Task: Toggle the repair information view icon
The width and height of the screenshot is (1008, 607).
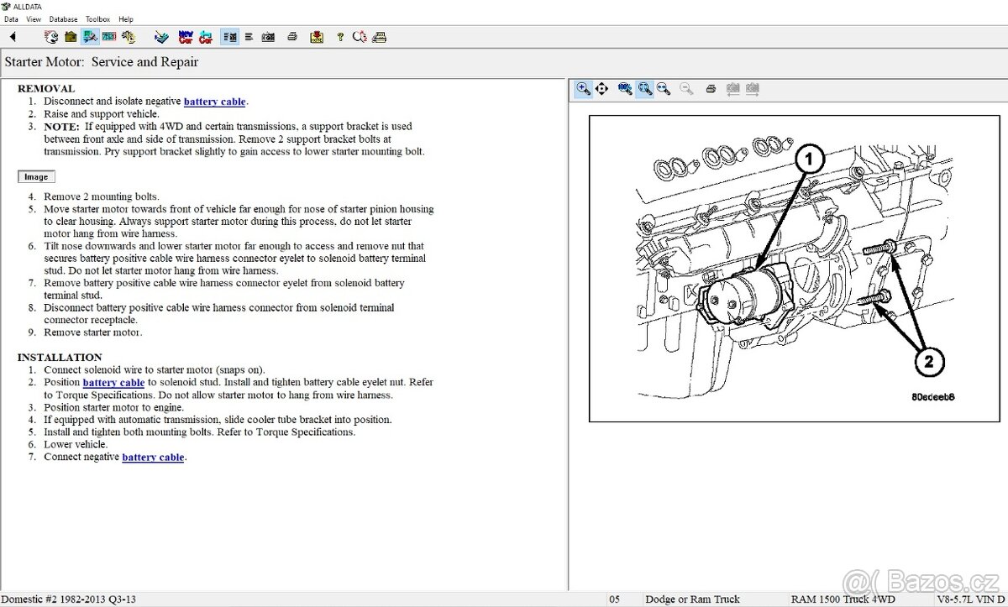Action: pos(229,37)
